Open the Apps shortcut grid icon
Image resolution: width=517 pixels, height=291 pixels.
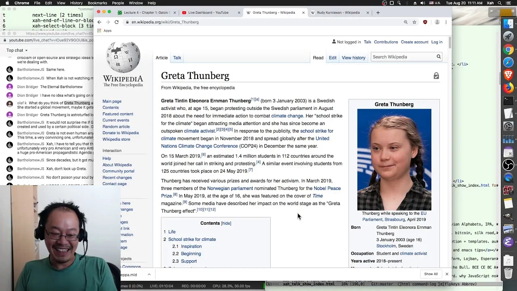click(x=99, y=31)
